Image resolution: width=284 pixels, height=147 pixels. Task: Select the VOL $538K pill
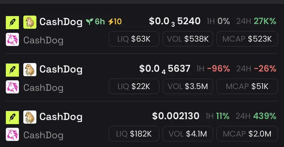(x=188, y=39)
